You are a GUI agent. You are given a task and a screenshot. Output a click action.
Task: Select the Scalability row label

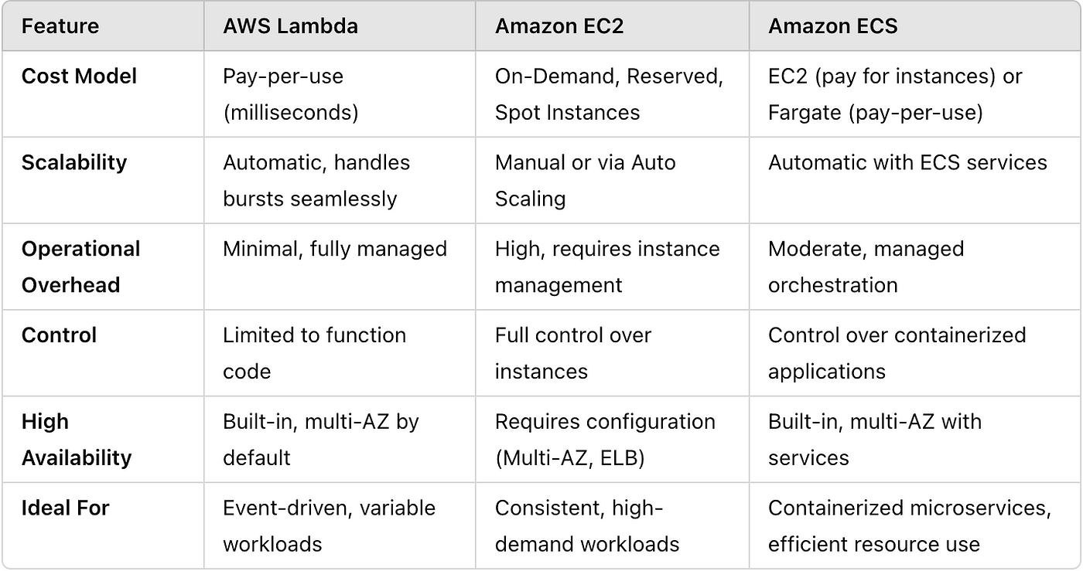coord(73,163)
